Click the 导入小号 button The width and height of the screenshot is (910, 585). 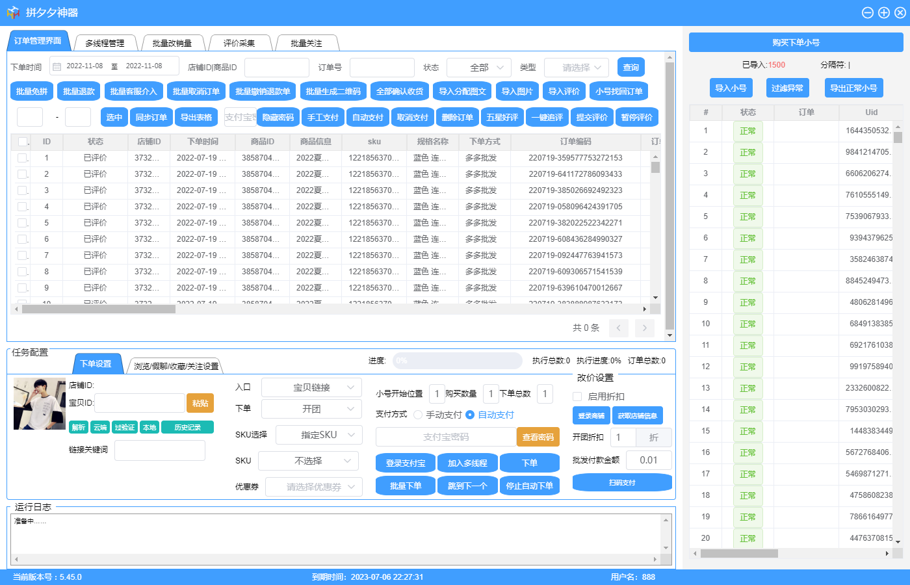tap(731, 88)
